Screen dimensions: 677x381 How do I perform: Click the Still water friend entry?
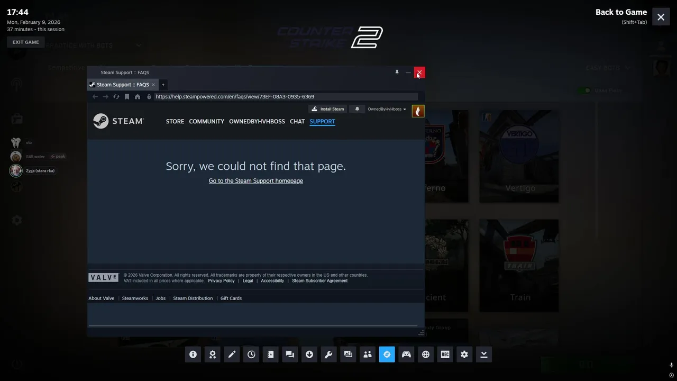[x=38, y=157]
